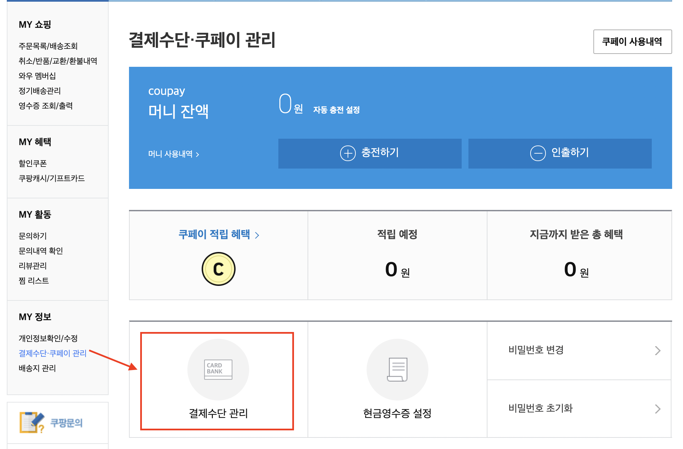Click the minus icon on 인출하기
Image resolution: width=683 pixels, height=449 pixels.
[537, 153]
